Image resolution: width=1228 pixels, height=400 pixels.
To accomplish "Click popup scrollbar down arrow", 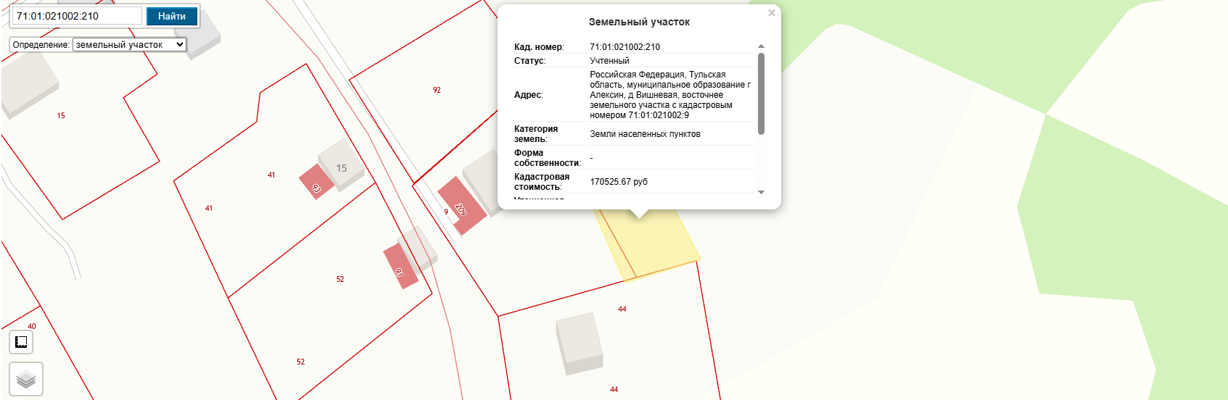I will (x=761, y=192).
